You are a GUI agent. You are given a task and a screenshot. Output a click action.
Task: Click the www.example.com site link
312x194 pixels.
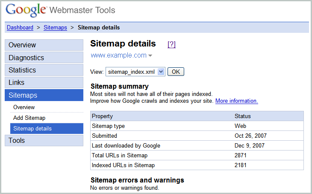[x=118, y=55]
